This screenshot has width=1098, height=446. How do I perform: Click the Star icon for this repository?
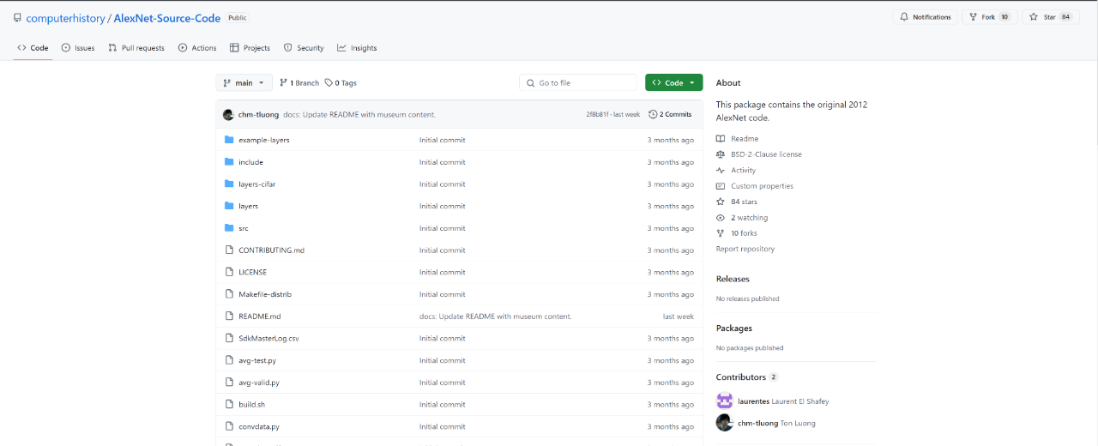pyautogui.click(x=1034, y=17)
